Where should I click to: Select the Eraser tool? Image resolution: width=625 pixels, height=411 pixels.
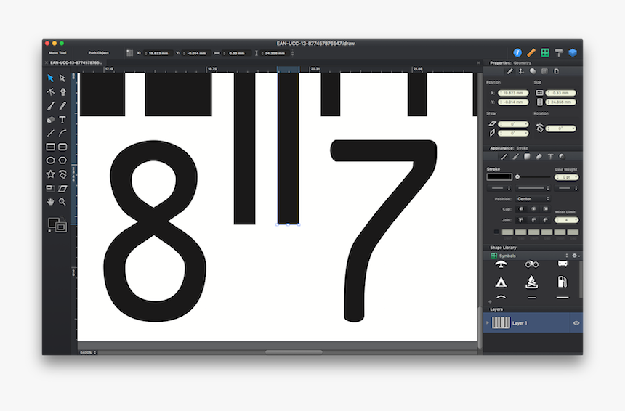point(51,119)
